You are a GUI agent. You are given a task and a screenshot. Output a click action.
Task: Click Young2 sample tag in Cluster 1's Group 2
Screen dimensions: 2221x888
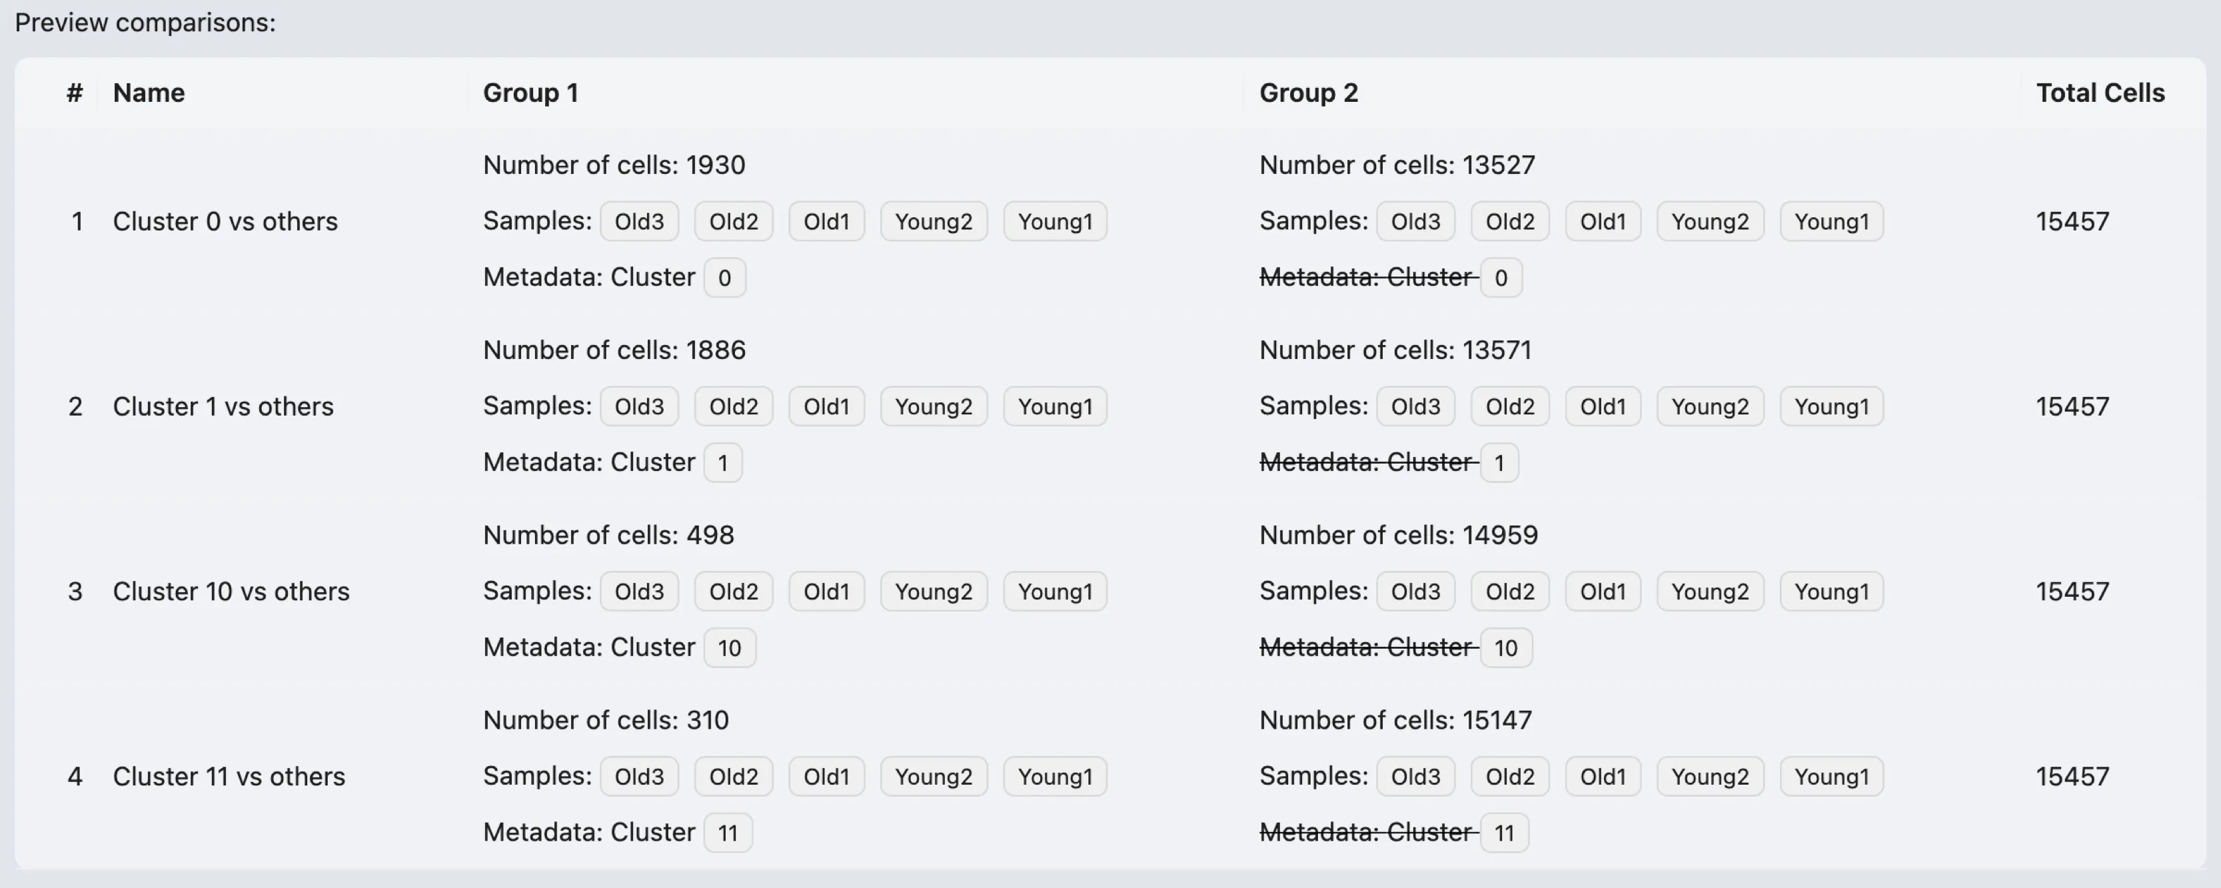click(x=1710, y=407)
